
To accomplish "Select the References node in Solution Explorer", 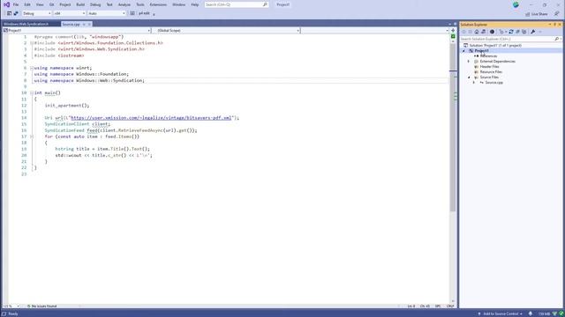I will click(488, 56).
